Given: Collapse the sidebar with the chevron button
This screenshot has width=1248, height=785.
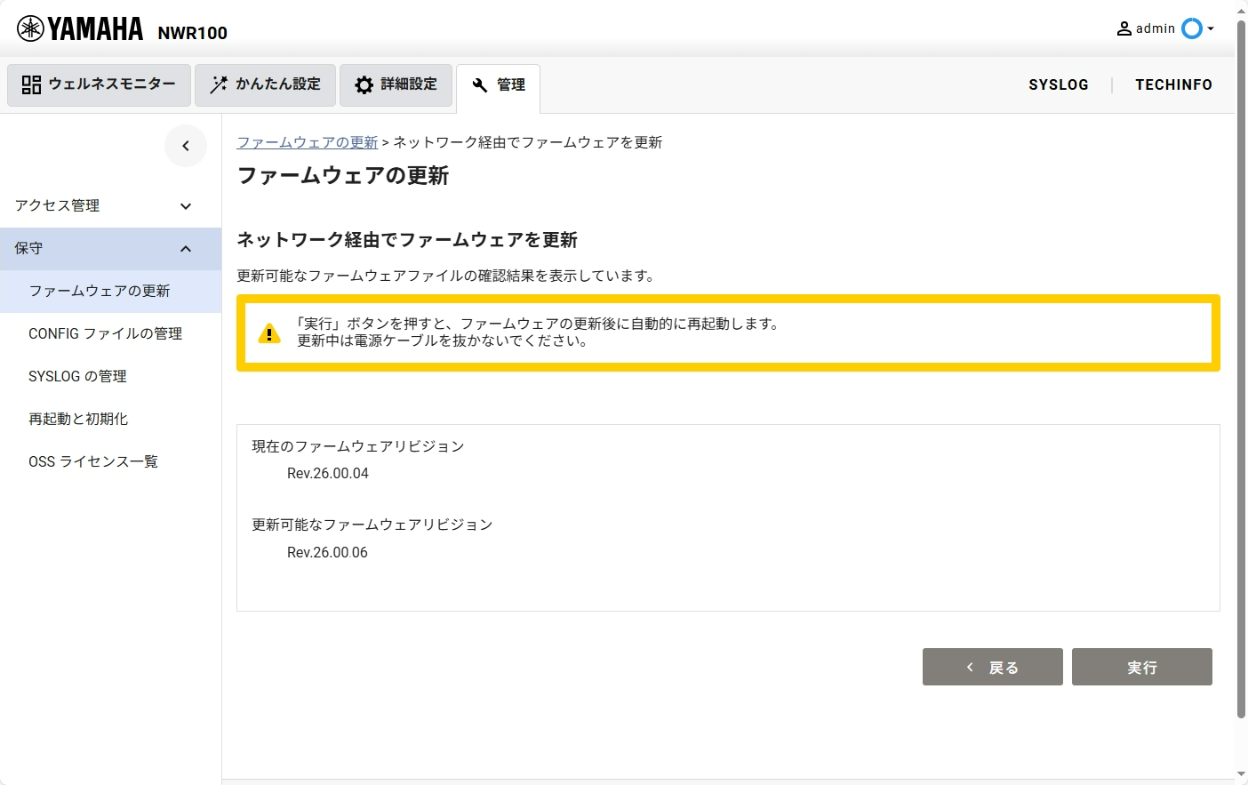Looking at the screenshot, I should 186,146.
